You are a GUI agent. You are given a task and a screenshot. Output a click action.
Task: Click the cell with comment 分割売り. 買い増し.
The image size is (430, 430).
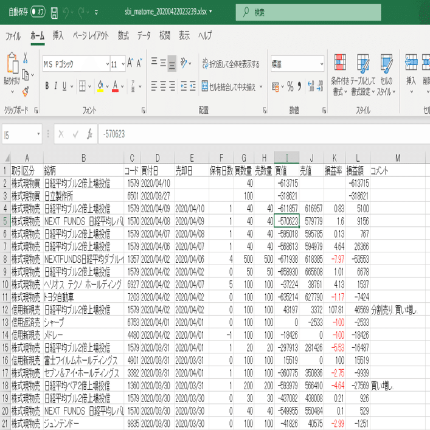pos(397,310)
